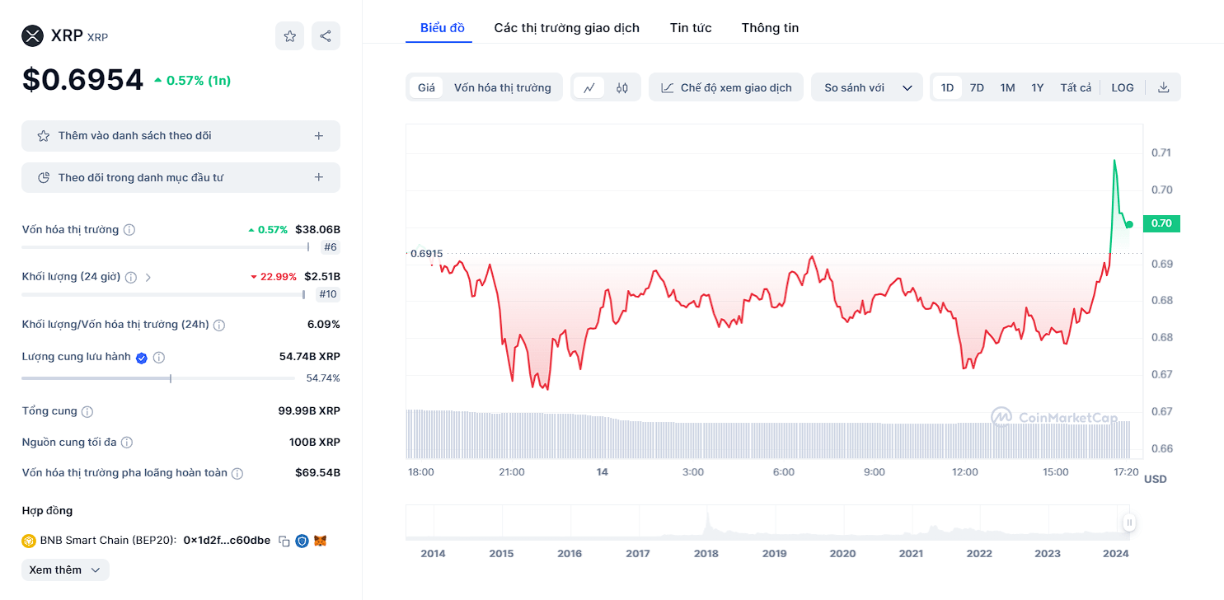
Task: Click the chart's latest price dot
Action: pyautogui.click(x=1129, y=224)
